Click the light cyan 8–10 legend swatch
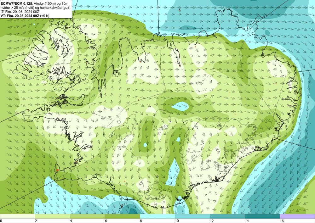The image size is (315, 223). [157, 216]
